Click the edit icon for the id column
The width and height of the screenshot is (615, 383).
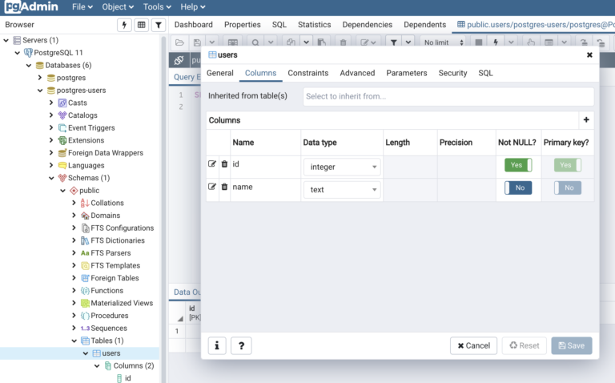pyautogui.click(x=212, y=164)
